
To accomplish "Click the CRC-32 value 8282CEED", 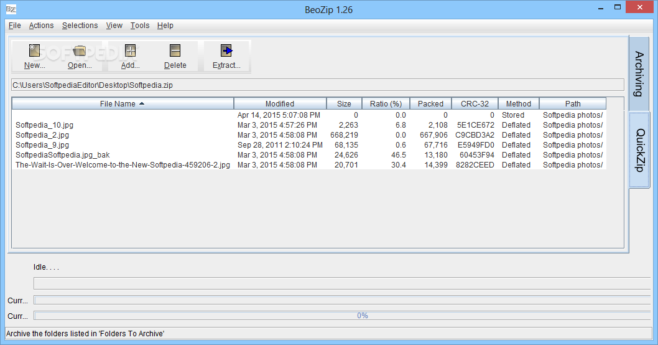I will coord(475,165).
